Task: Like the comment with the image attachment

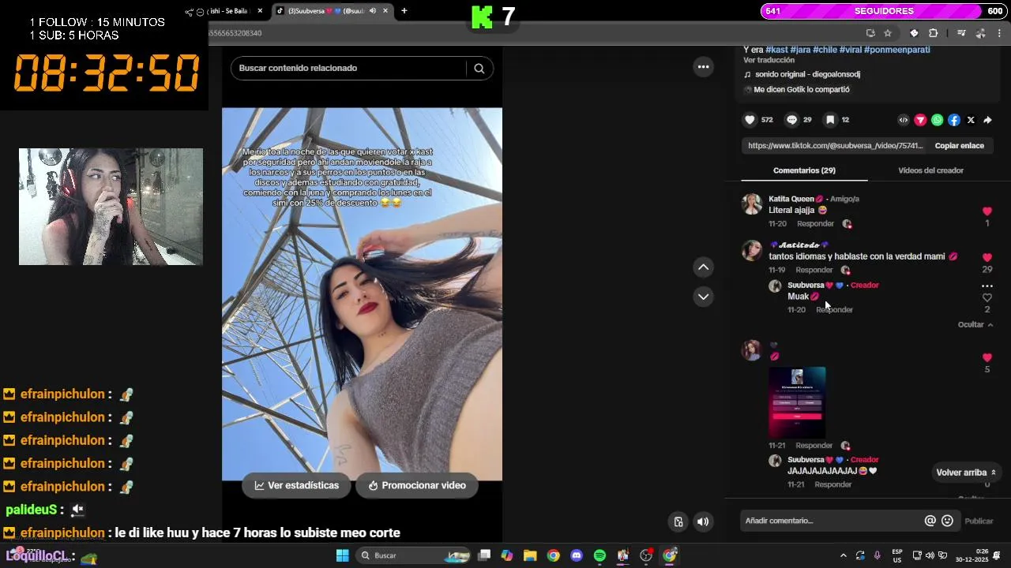Action: pos(987,357)
